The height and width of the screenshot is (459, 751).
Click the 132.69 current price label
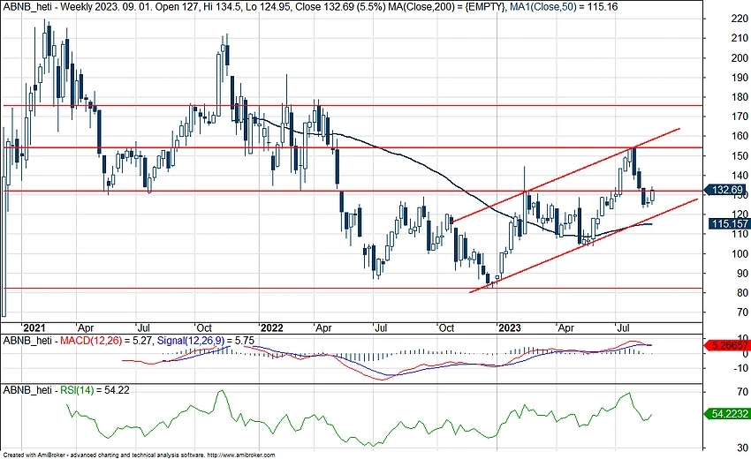(726, 190)
